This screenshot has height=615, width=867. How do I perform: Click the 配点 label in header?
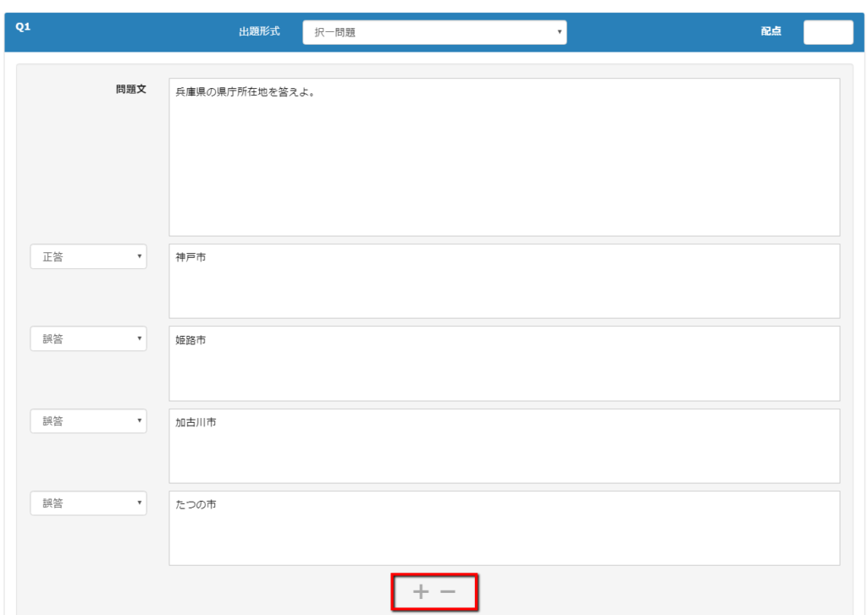(770, 32)
